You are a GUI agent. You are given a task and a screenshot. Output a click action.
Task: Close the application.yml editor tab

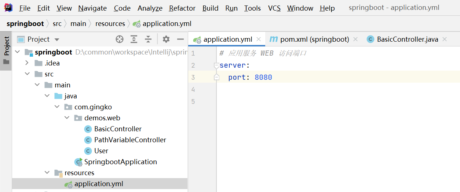click(x=259, y=39)
